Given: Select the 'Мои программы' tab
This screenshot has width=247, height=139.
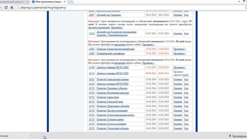Looking at the screenshot, I should (x=49, y=2).
